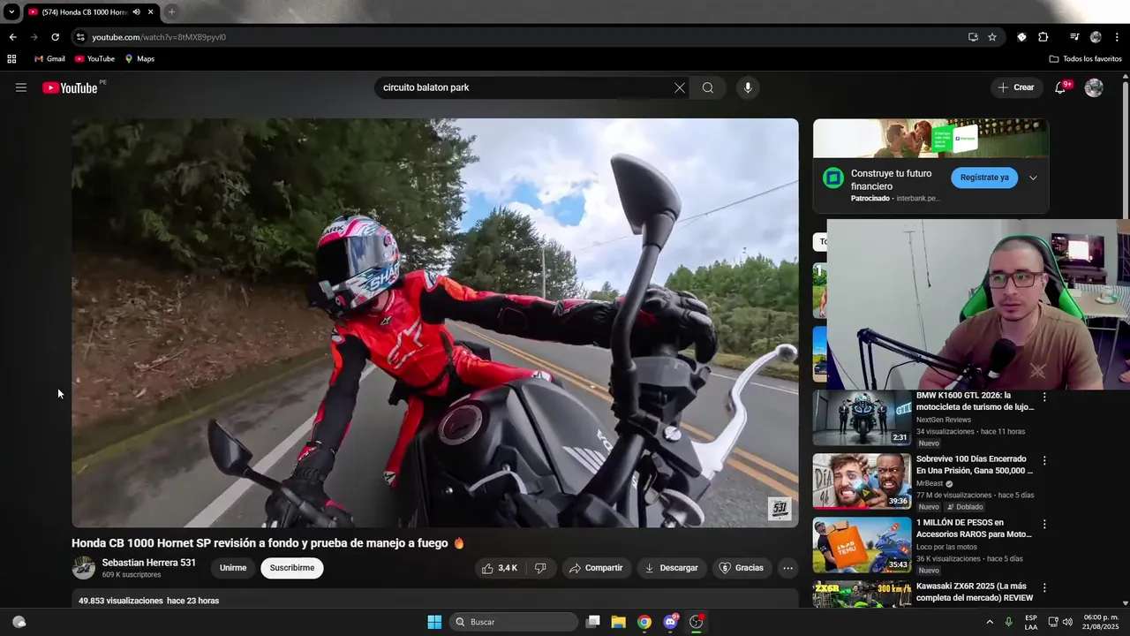Download the video with Descargar
This screenshot has height=636, width=1130.
671,568
